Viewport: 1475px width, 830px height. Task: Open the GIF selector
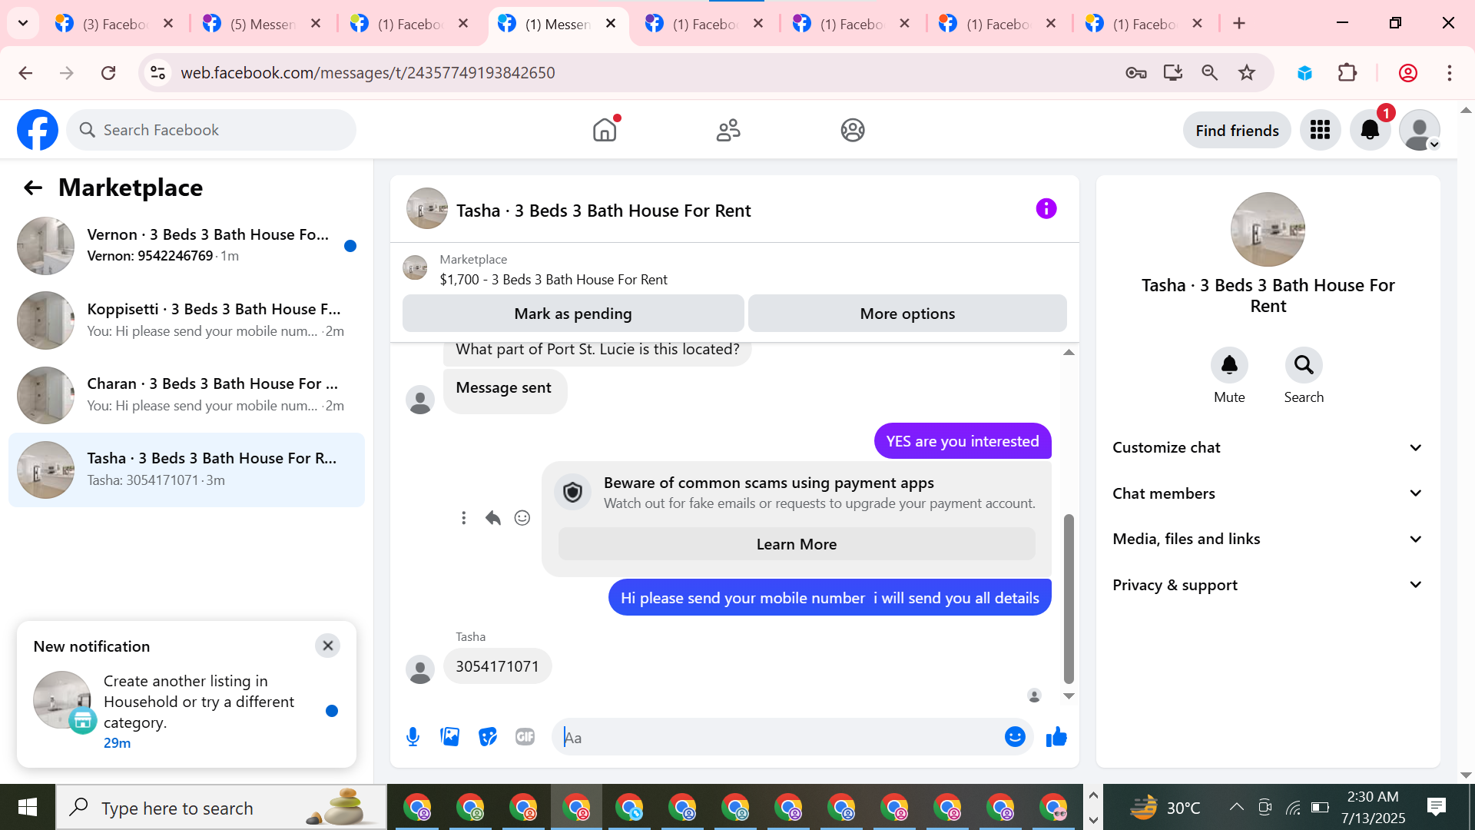click(x=525, y=737)
